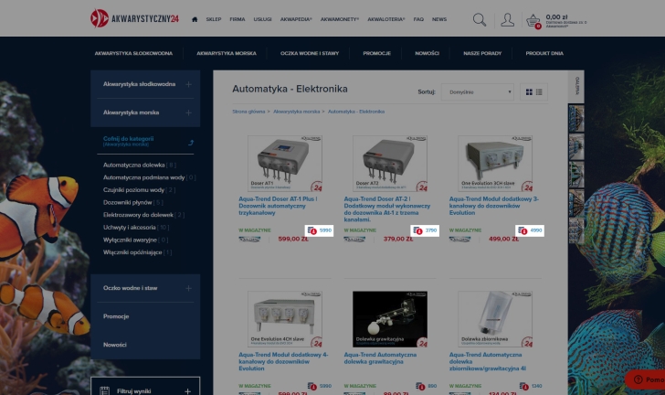Open the Sortuj Domyślnie dropdown
Viewport: 665px width, 395px height.
478,91
